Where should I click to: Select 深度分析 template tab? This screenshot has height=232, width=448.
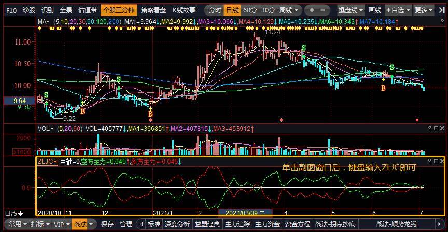click(x=177, y=224)
